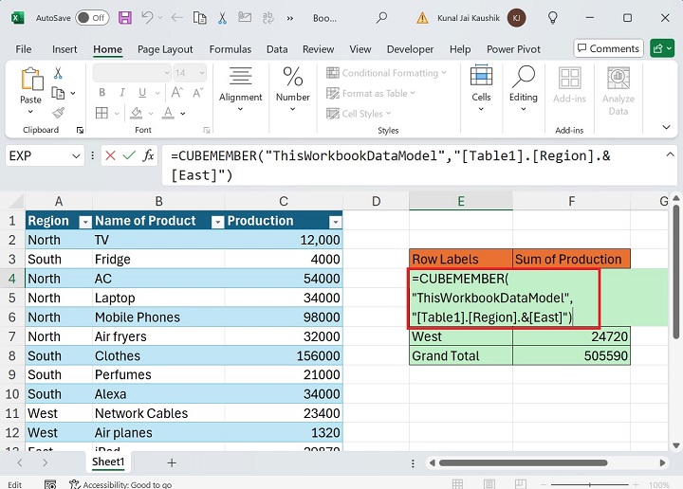Viewport: 683px width, 489px height.
Task: Open Insert Function fx dialog
Action: click(149, 155)
